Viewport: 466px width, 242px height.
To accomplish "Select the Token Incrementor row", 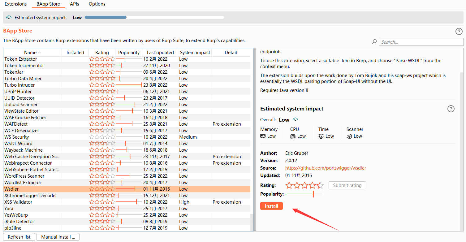I will coord(127,65).
